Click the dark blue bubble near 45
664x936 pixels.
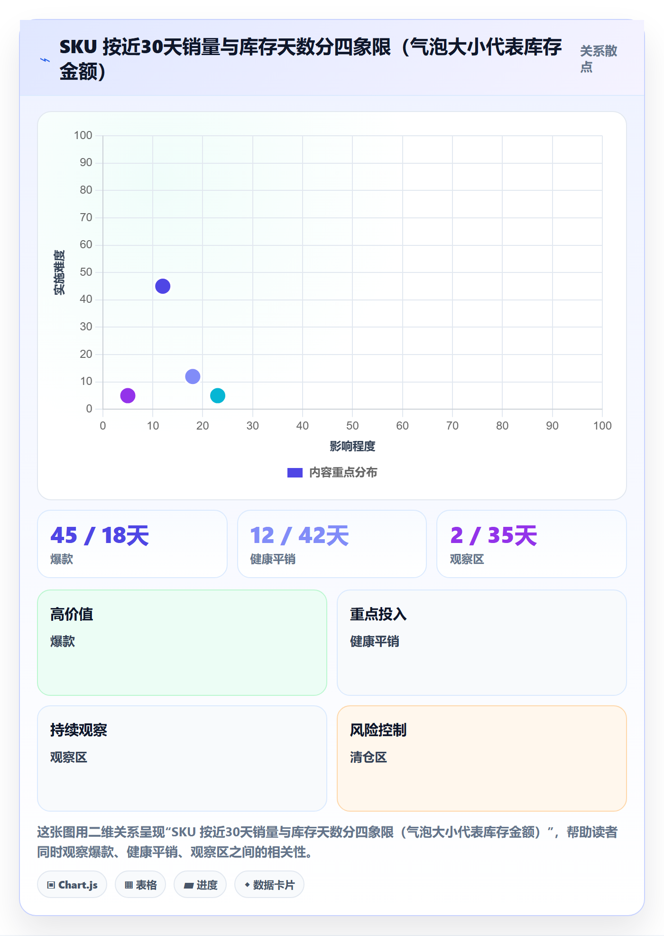click(163, 286)
